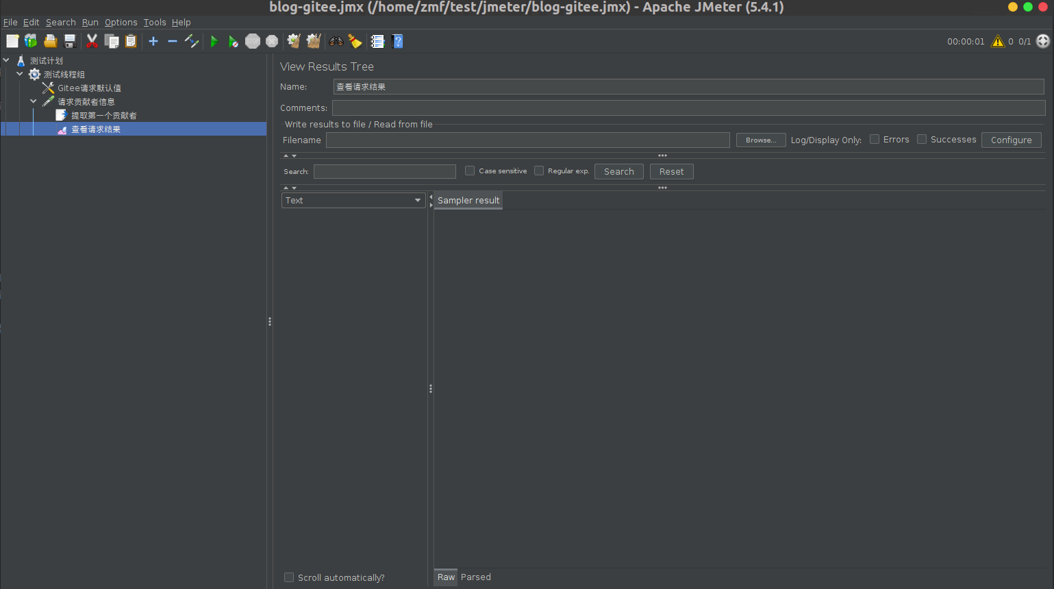Toggle Regular exp. search checkbox

[x=539, y=171]
